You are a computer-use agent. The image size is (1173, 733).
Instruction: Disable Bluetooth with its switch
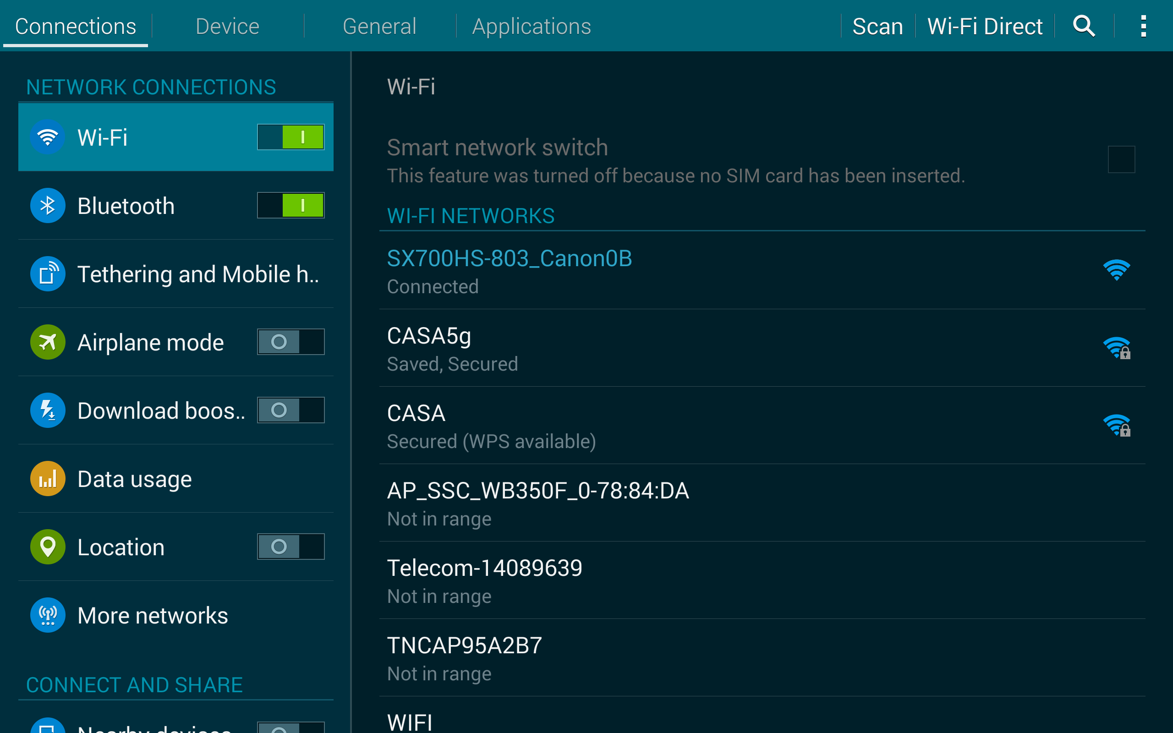coord(291,206)
